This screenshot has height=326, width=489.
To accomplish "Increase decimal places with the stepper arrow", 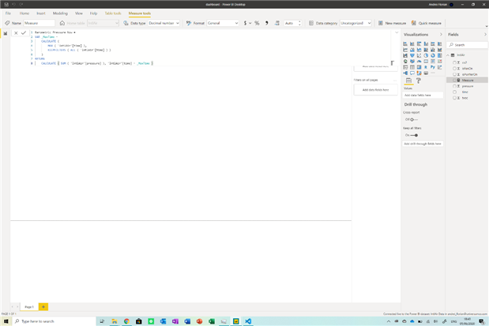I will click(x=299, y=22).
